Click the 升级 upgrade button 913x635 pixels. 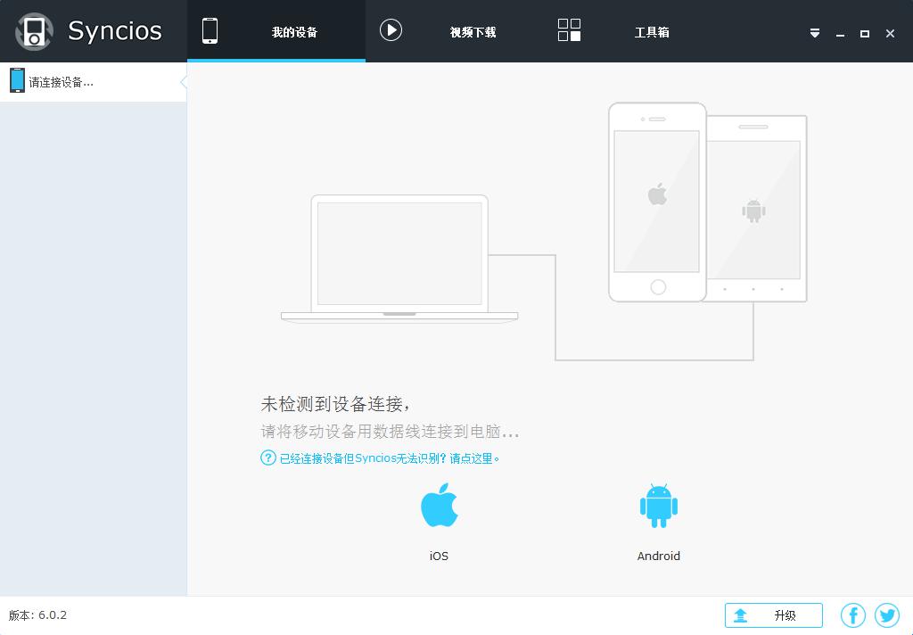click(773, 615)
